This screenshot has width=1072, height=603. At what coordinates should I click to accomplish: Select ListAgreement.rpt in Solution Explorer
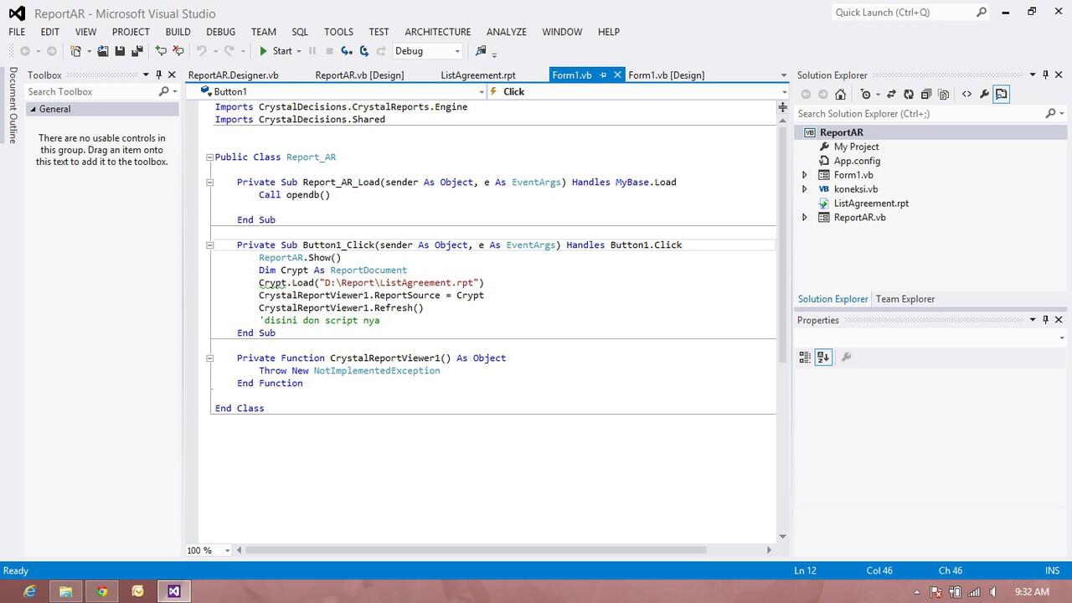pyautogui.click(x=871, y=204)
